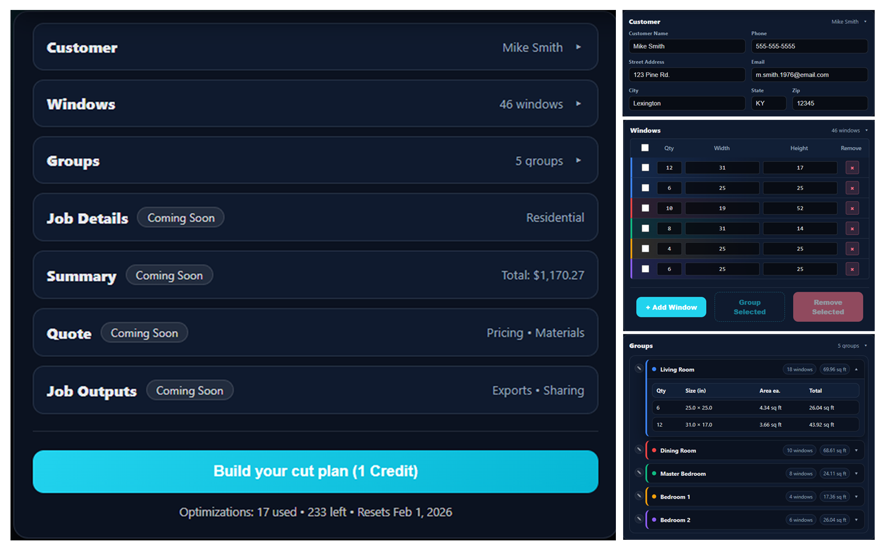Check the checkbox for the qty 12 window row
The height and width of the screenshot is (552, 883).
(645, 167)
